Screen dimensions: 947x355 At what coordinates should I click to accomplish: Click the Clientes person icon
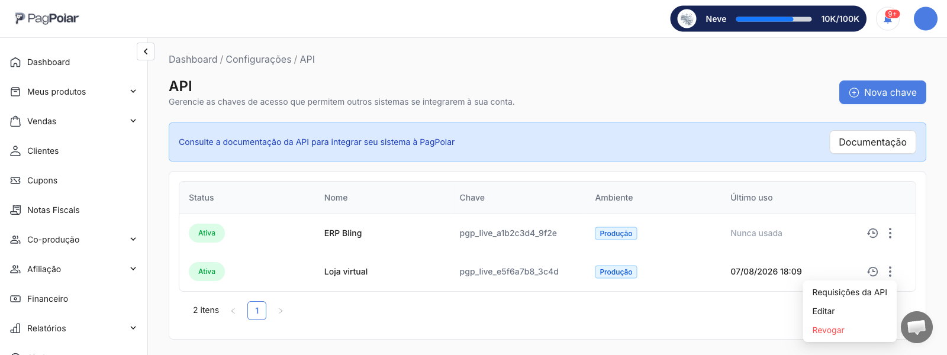tap(15, 151)
